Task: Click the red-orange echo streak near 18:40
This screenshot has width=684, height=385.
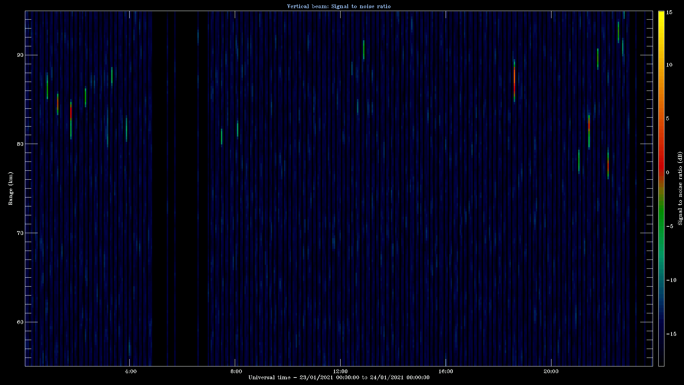Action: point(514,81)
